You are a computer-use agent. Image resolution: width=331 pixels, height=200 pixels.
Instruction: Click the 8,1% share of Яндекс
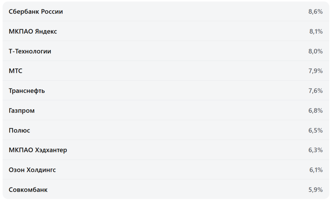(x=316, y=31)
